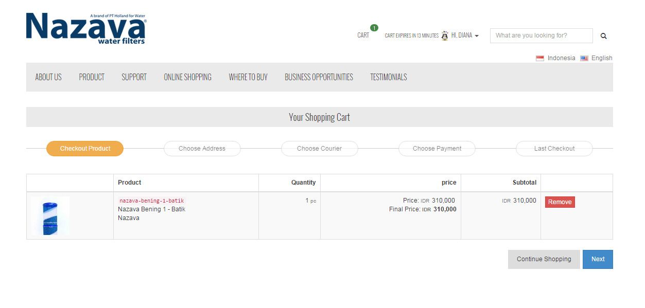Click the penguin user avatar icon
This screenshot has height=308, width=645.
point(445,35)
